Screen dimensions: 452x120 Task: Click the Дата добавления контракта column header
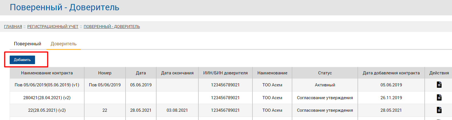click(x=391, y=73)
